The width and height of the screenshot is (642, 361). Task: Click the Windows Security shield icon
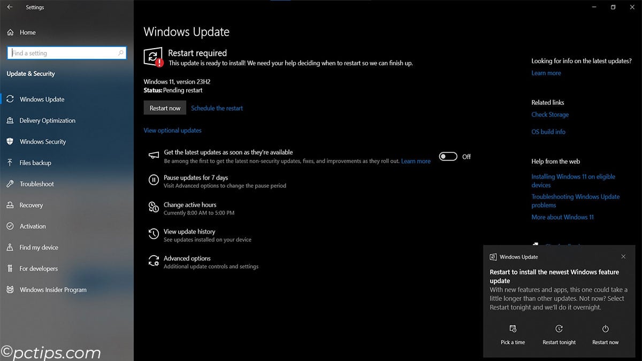(x=10, y=142)
